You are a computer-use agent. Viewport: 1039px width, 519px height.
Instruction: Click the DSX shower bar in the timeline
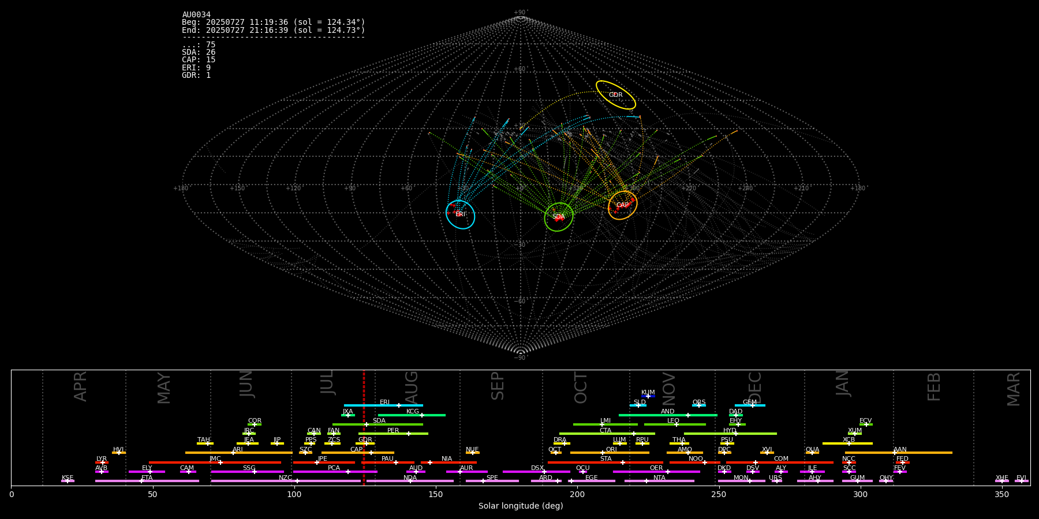point(536,471)
